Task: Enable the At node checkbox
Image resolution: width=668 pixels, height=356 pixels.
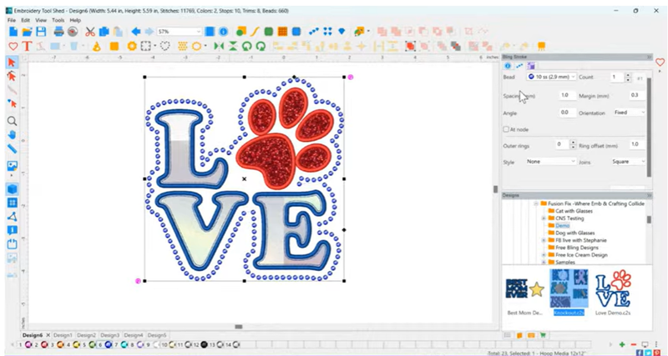Action: pos(506,129)
